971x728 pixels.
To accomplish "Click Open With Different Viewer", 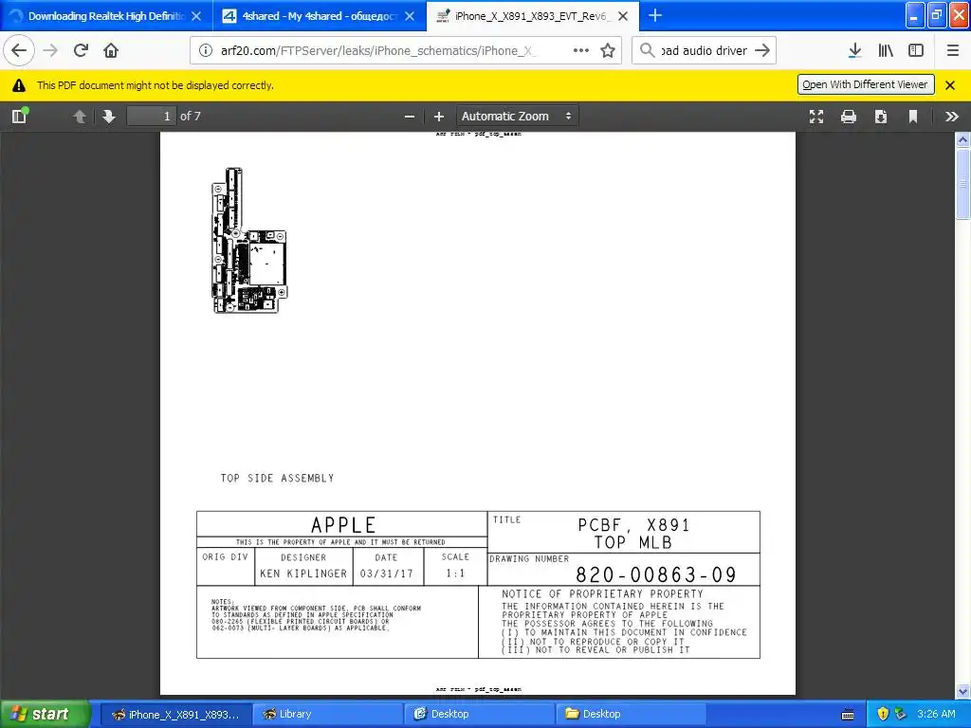I will pos(865,84).
